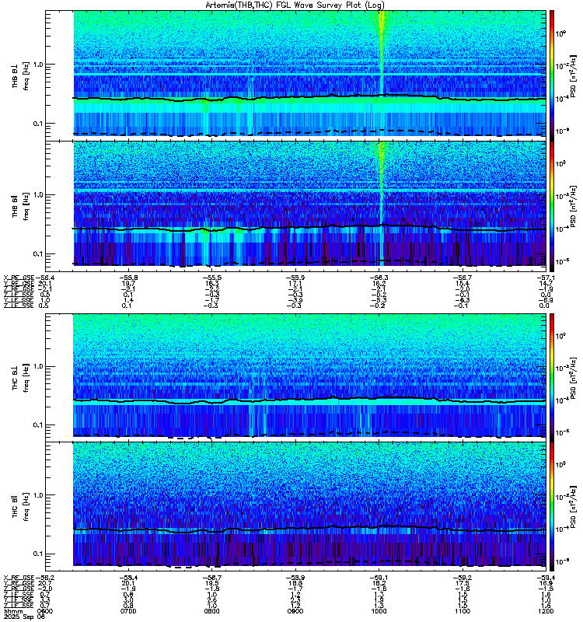The height and width of the screenshot is (622, 583).
Task: Click the plot title 'Artemis(THB,THC) FGL Wave Survey Plot (Log)'
Action: (x=295, y=5)
